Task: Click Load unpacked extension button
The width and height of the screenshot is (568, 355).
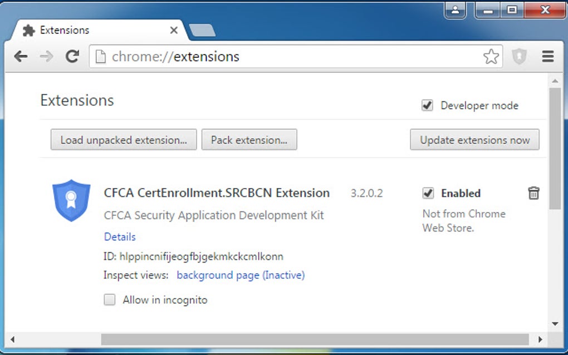Action: [123, 140]
